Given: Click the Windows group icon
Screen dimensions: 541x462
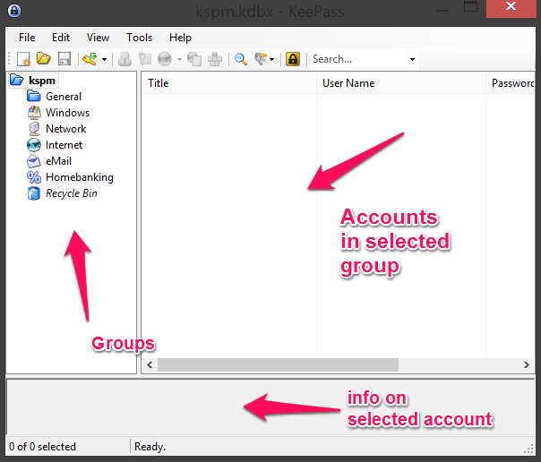Looking at the screenshot, I should (34, 113).
